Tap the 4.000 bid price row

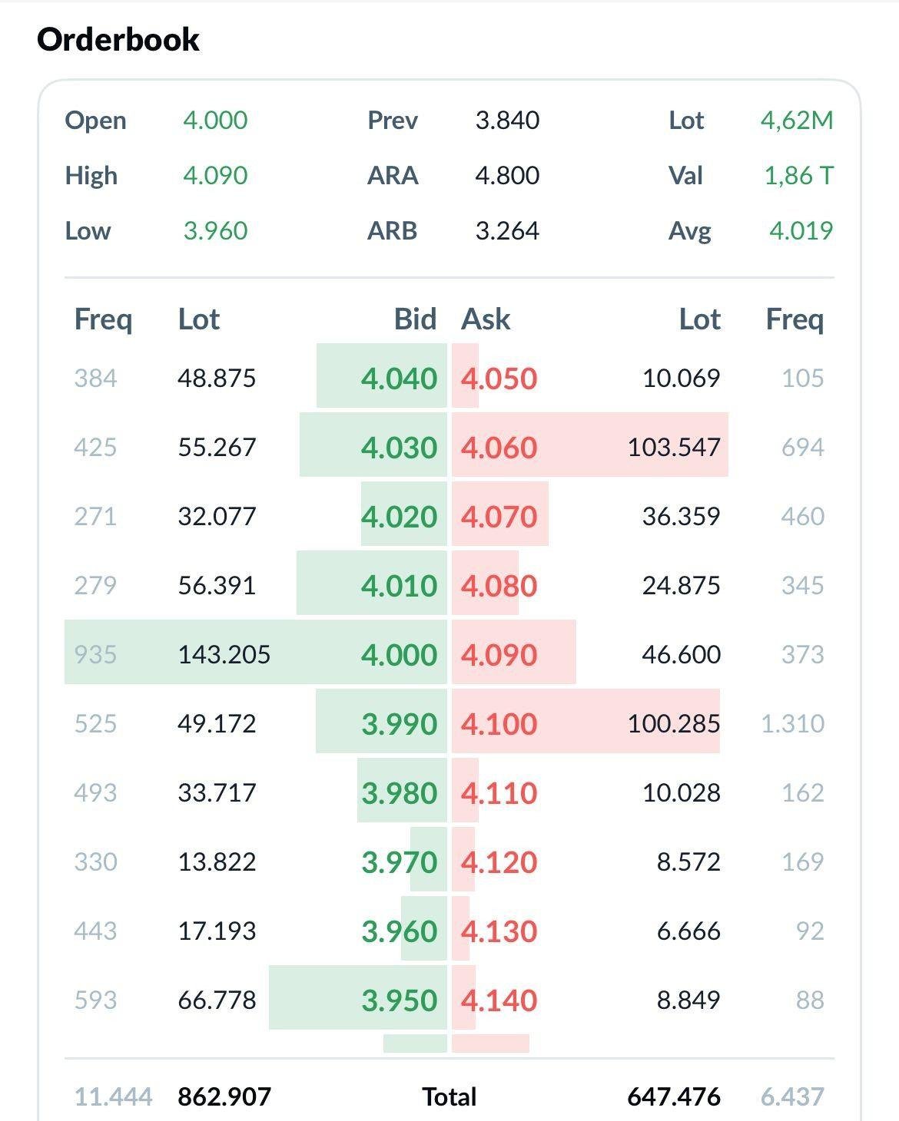click(256, 654)
